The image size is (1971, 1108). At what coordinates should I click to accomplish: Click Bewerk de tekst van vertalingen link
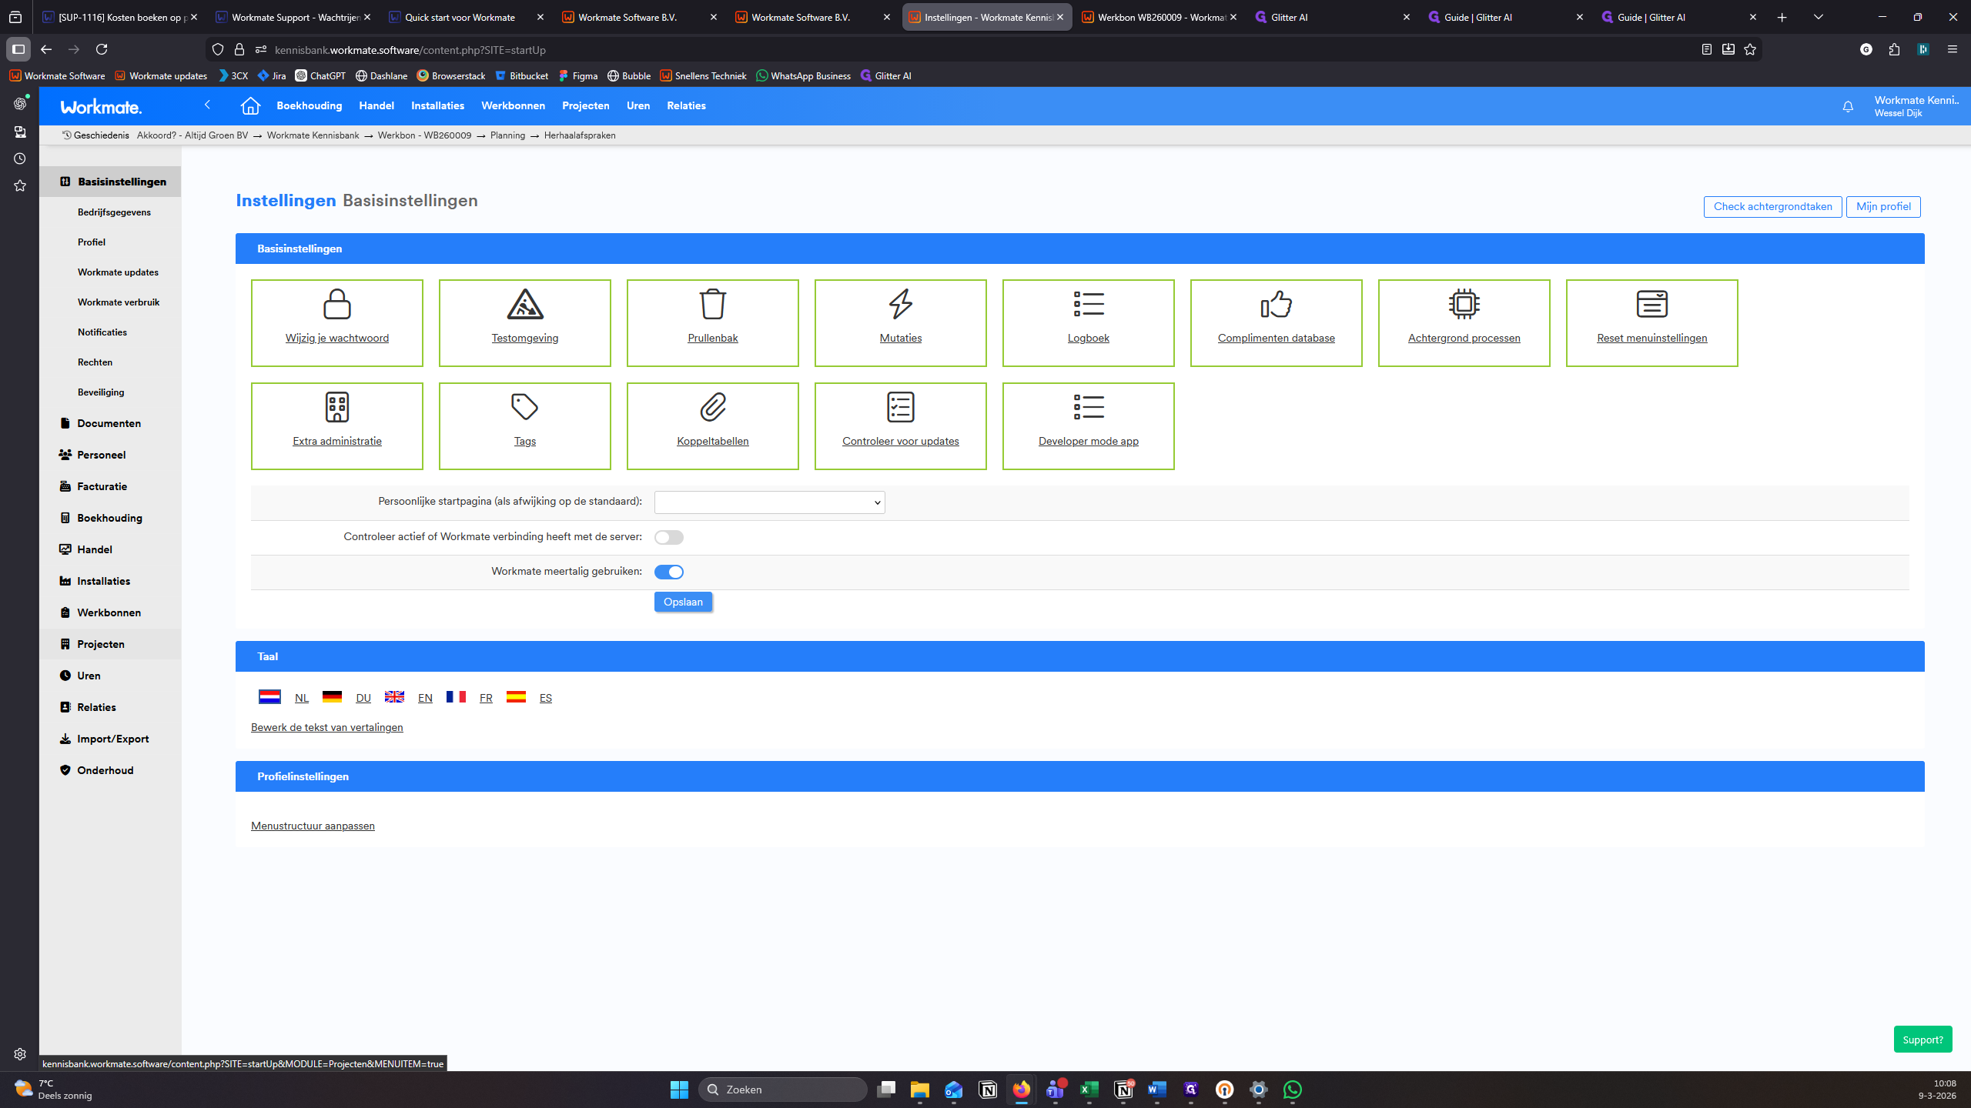326,727
